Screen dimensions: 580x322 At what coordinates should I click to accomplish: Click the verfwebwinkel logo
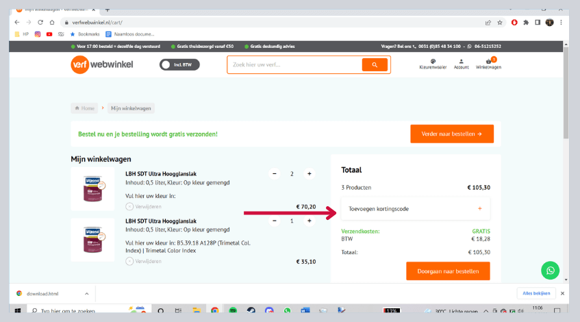(102, 64)
